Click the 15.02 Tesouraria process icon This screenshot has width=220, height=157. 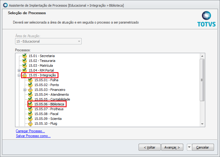pyautogui.click(x=25, y=61)
